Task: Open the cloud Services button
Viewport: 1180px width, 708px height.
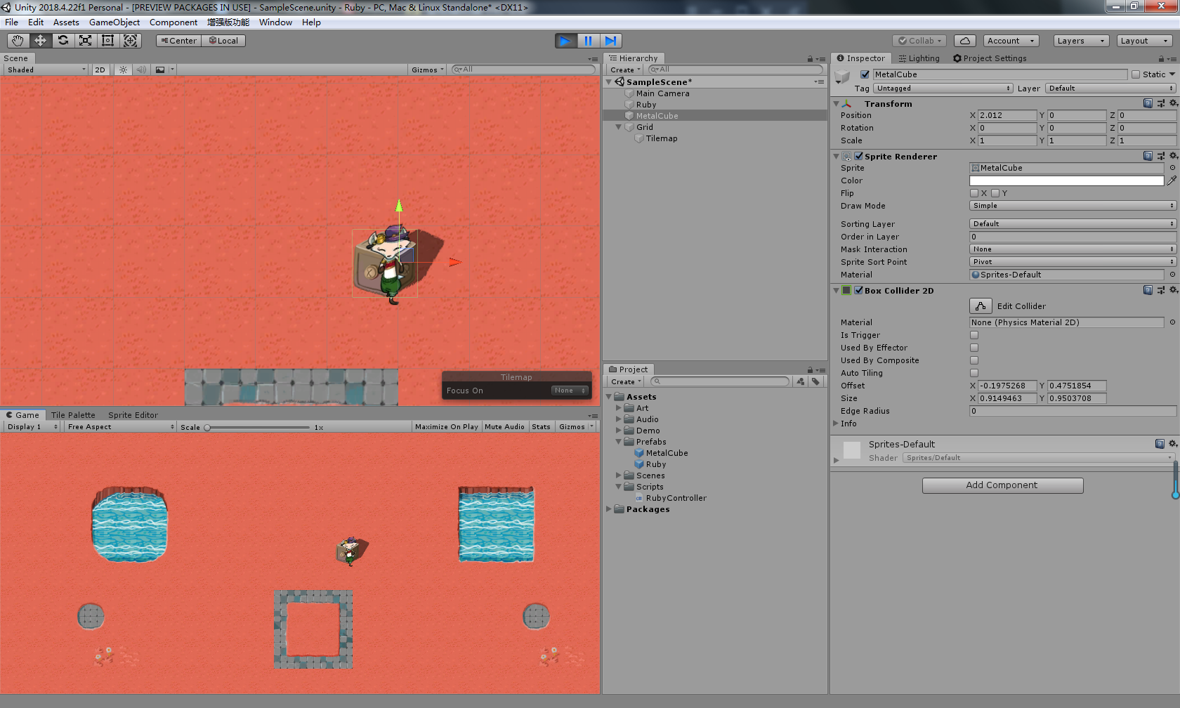Action: pyautogui.click(x=965, y=41)
